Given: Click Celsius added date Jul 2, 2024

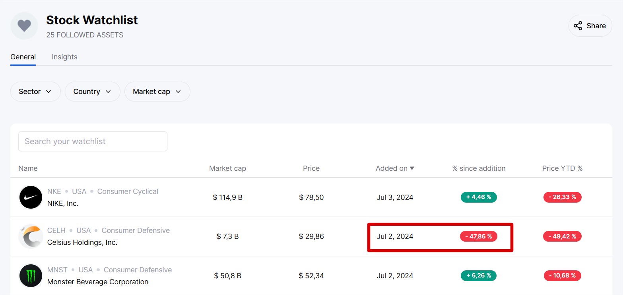Looking at the screenshot, I should point(395,236).
